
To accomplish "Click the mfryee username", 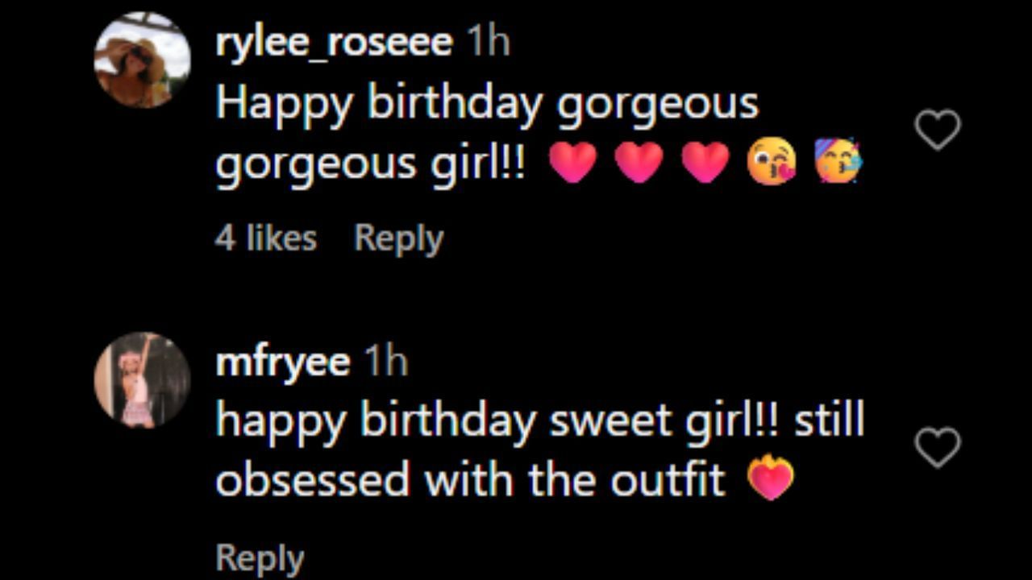I will pos(282,362).
